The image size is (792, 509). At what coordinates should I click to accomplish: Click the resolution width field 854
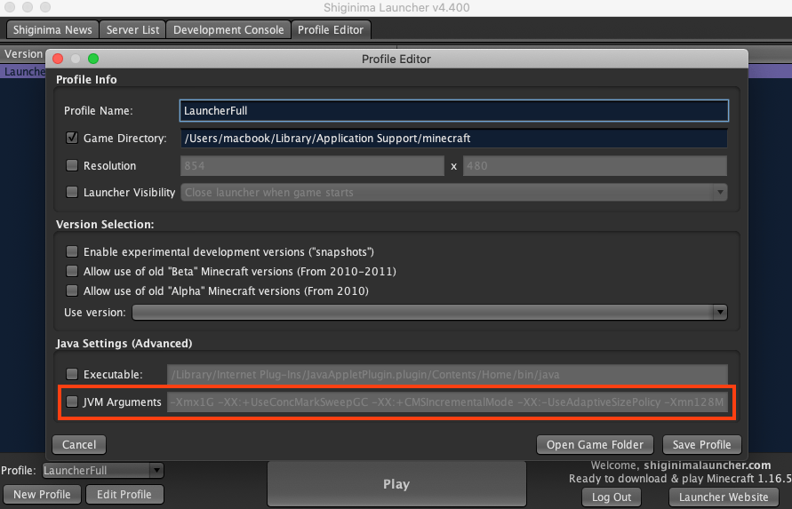click(x=312, y=165)
